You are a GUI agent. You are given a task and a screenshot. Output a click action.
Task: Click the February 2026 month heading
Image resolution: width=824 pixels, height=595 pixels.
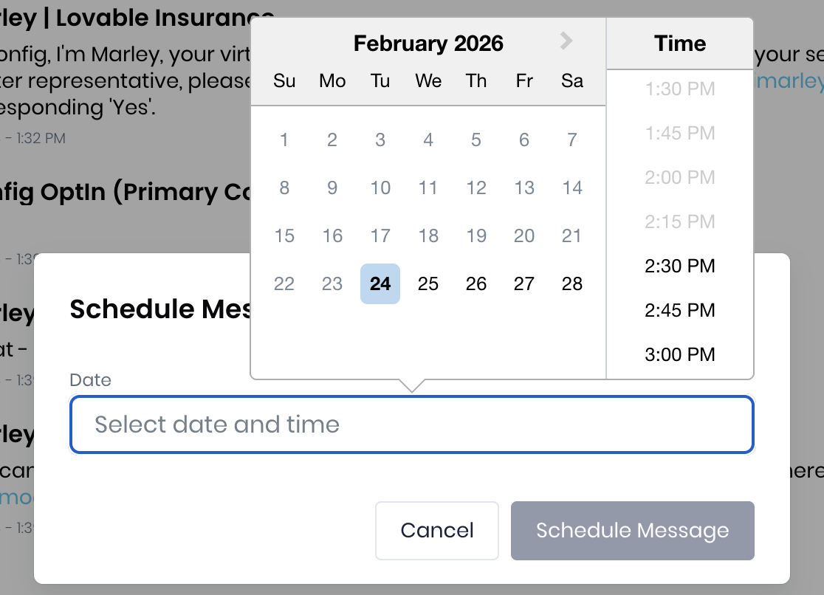[428, 44]
